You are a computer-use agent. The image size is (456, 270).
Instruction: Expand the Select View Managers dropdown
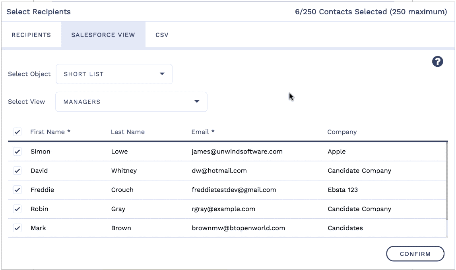coord(131,102)
